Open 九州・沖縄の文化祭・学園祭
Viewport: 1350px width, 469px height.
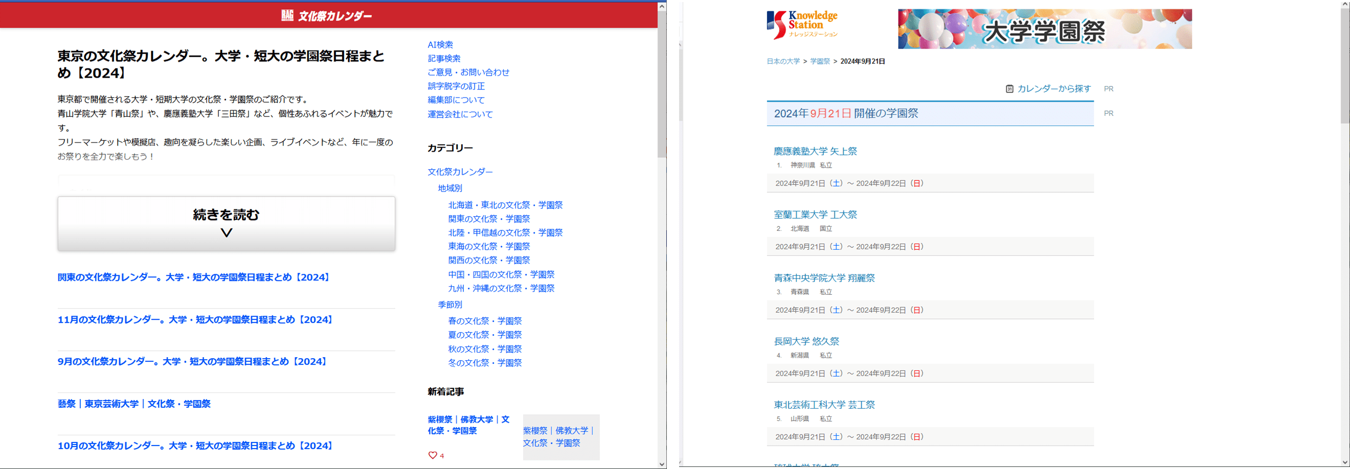click(501, 289)
